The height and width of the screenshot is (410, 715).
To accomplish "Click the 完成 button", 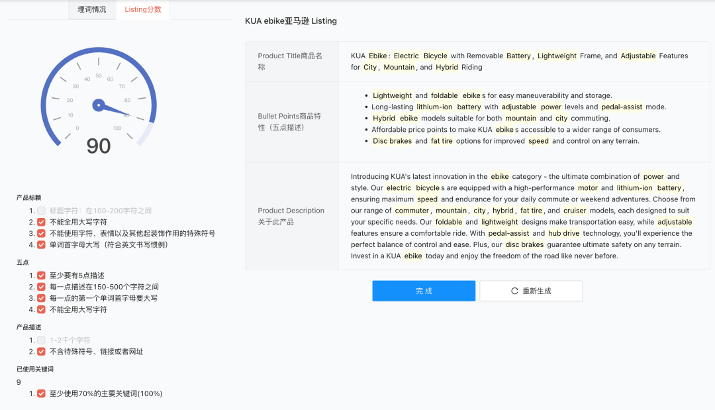I will tap(423, 290).
